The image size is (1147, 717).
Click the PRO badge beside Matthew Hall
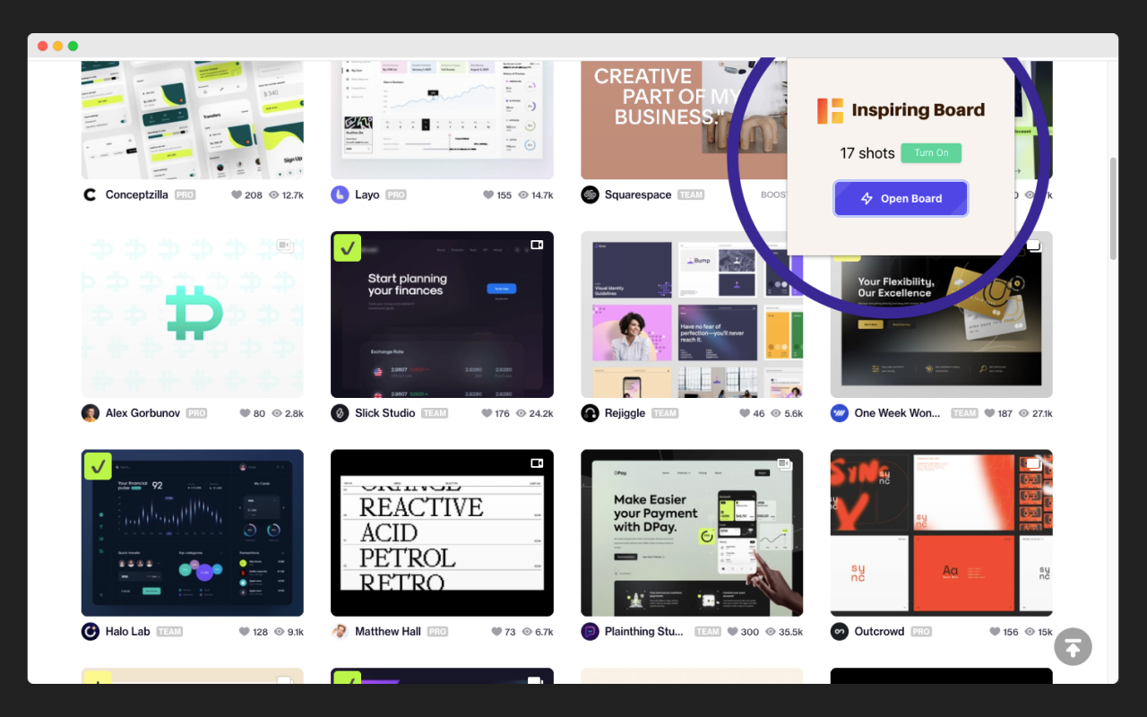click(437, 632)
